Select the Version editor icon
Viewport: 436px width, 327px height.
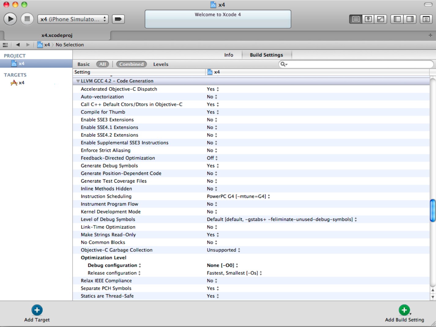(381, 19)
